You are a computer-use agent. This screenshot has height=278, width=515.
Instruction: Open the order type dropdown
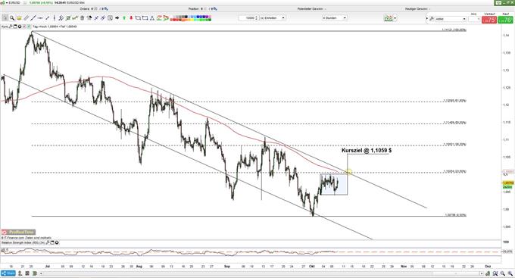[x=451, y=19]
